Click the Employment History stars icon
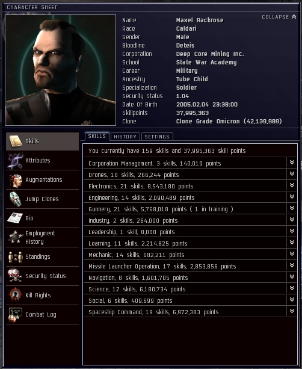 (15, 237)
